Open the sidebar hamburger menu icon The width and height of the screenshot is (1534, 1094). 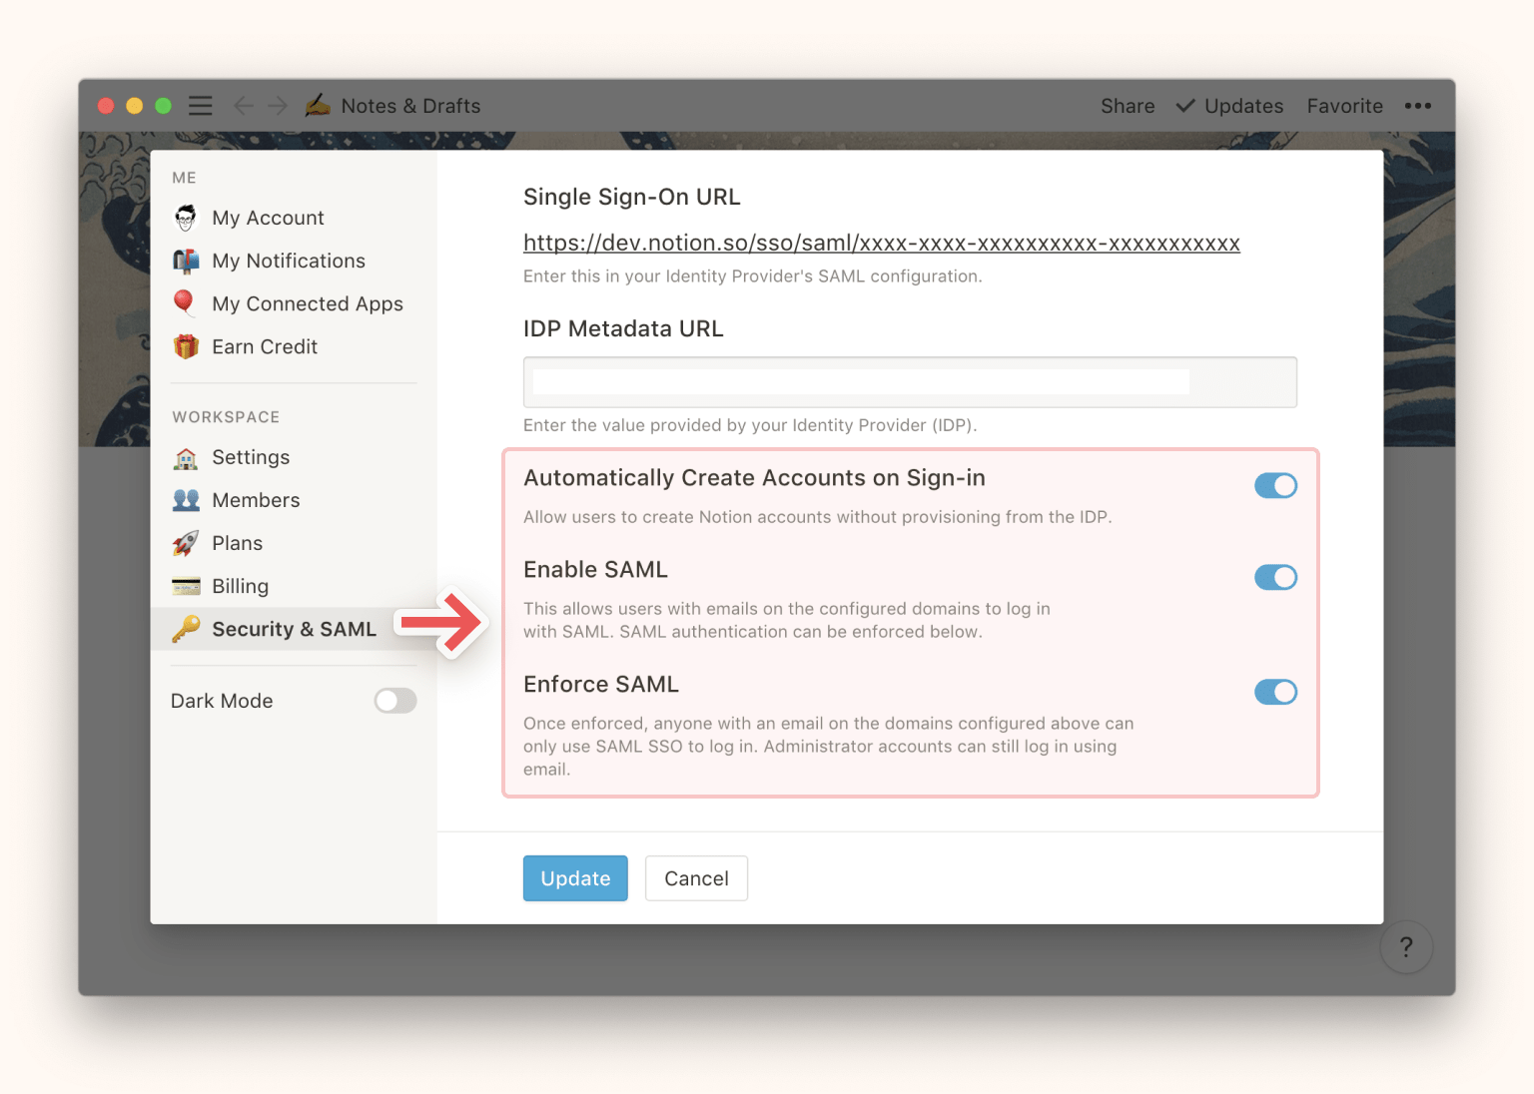pyautogui.click(x=201, y=106)
